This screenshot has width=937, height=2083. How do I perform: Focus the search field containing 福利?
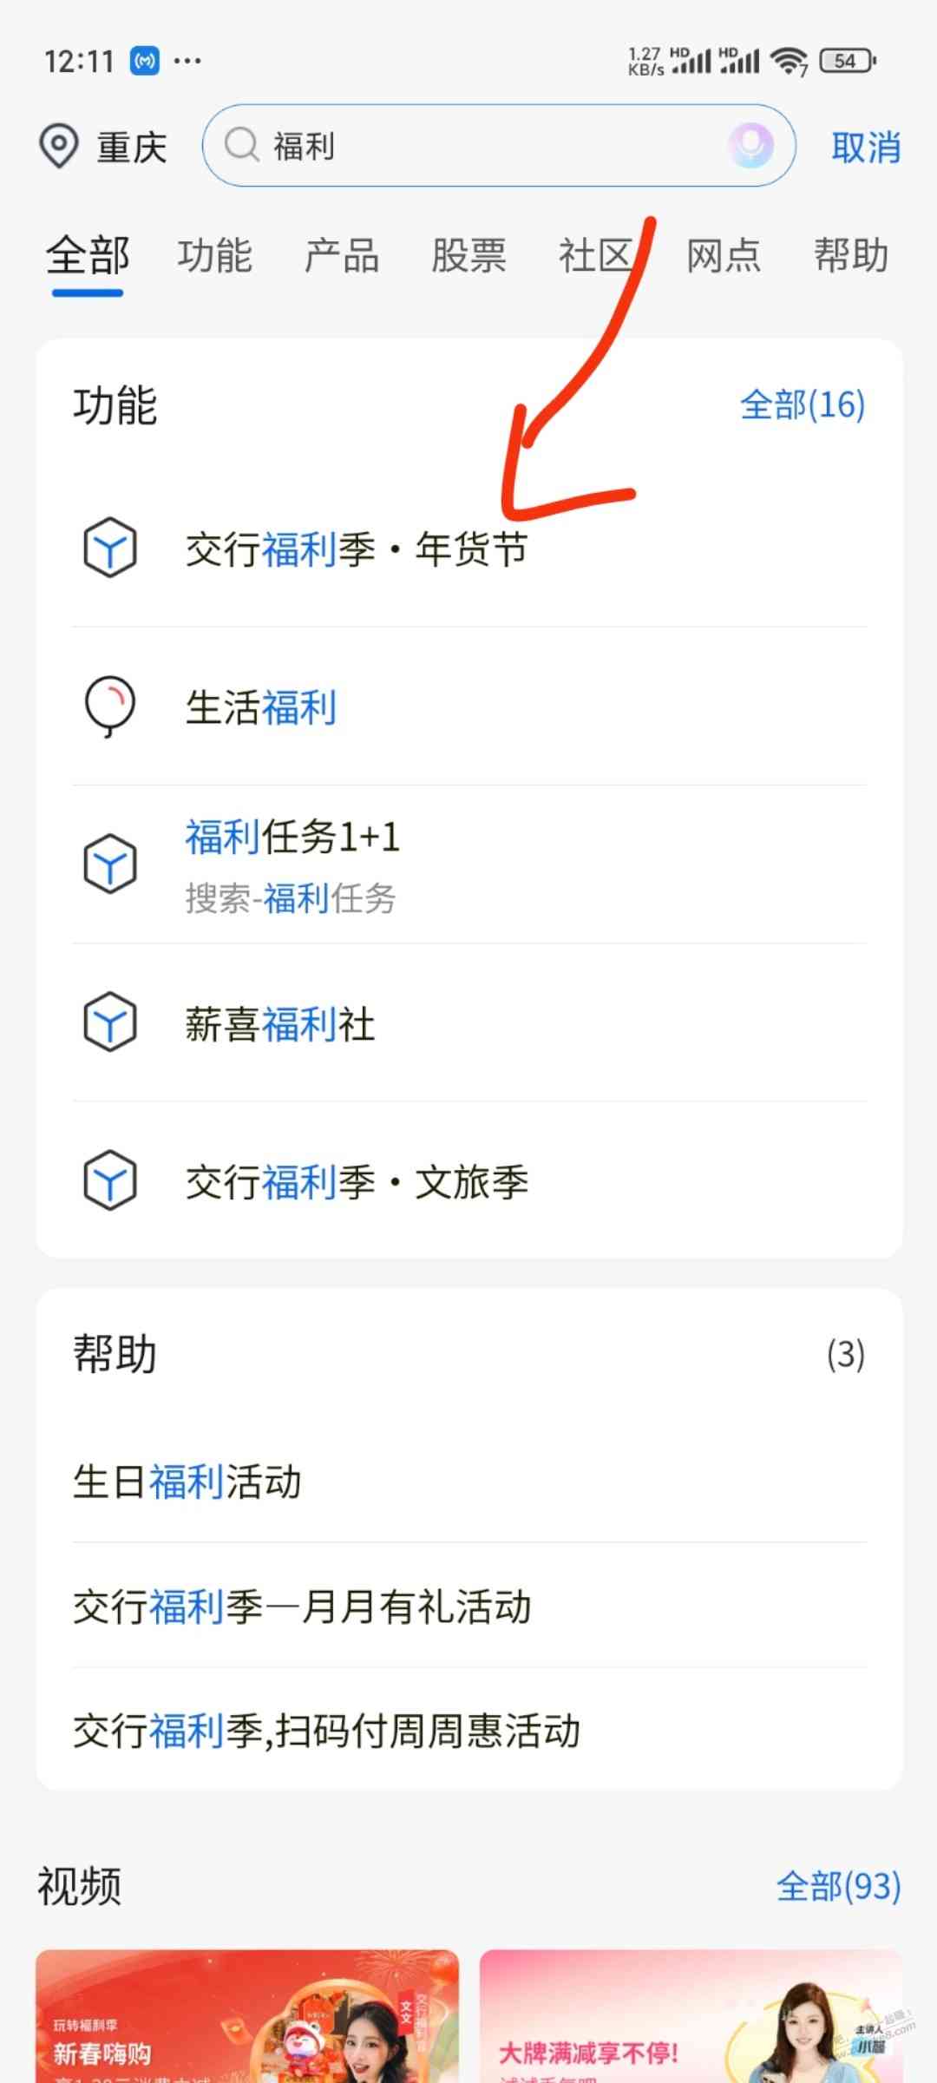coord(499,145)
